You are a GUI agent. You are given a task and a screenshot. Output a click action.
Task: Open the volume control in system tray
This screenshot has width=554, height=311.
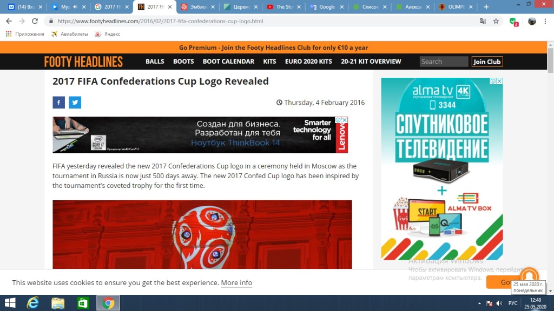(499, 303)
